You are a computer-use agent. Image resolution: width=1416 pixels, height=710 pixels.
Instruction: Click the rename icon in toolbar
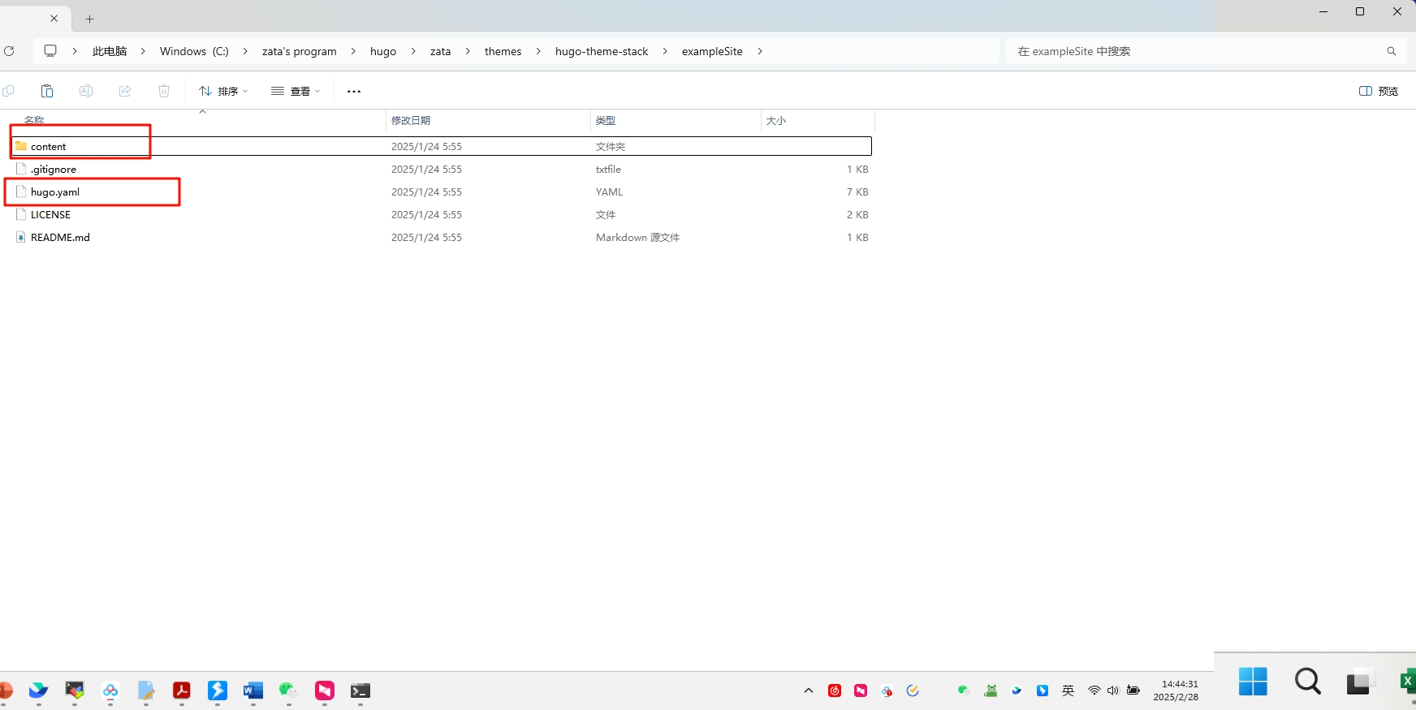tap(86, 91)
